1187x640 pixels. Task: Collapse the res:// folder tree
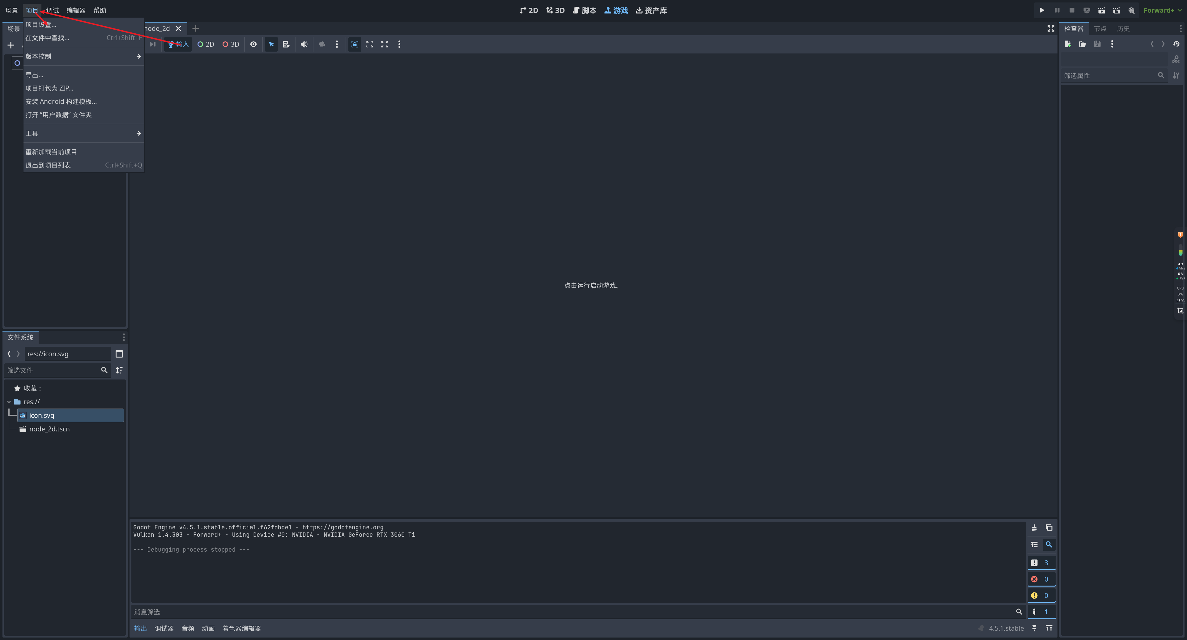9,402
